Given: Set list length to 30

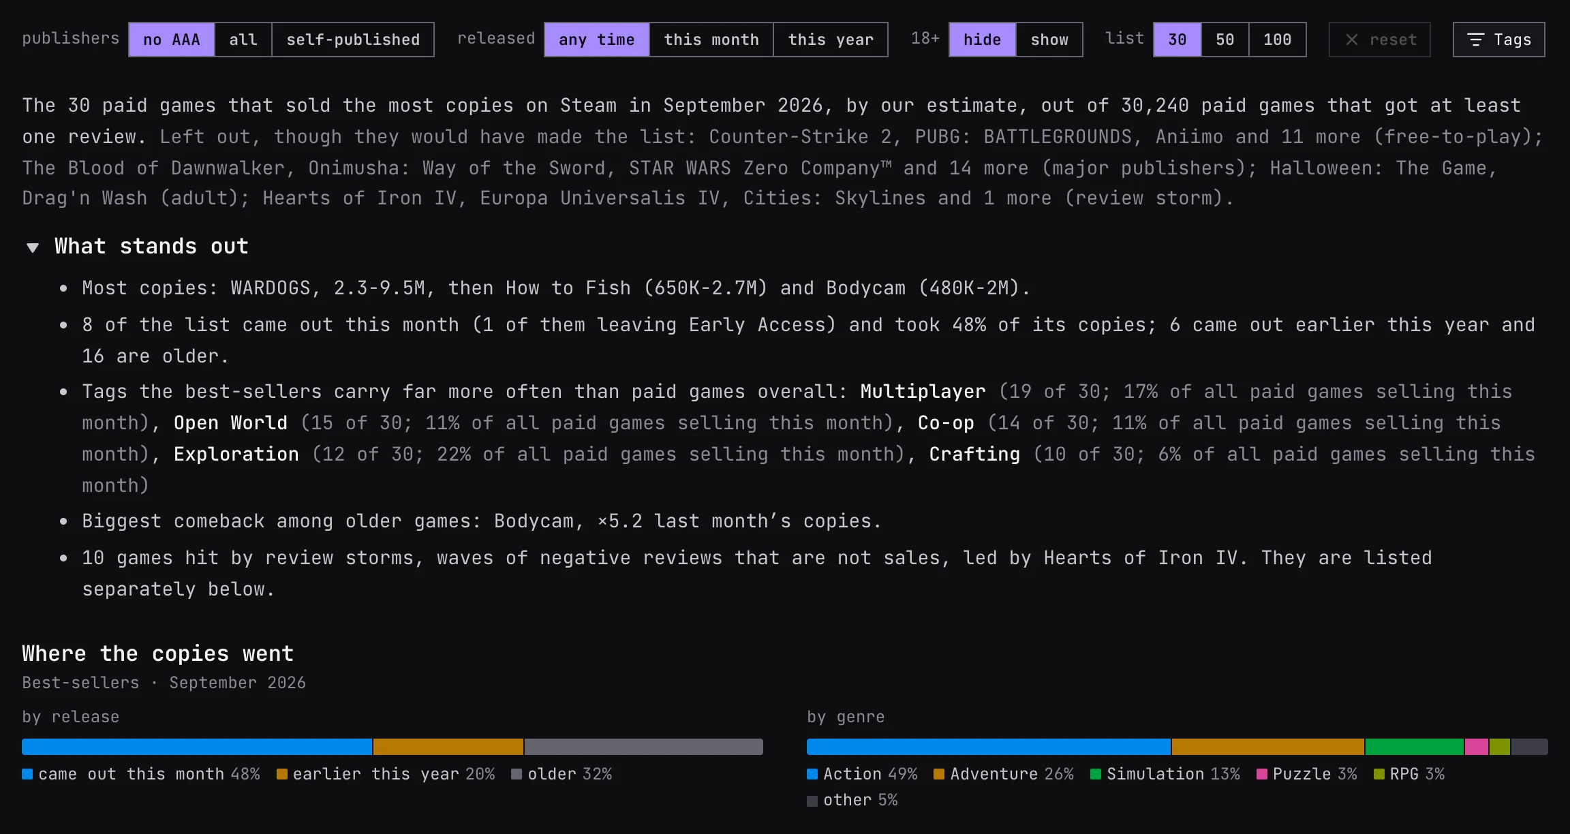Looking at the screenshot, I should coord(1177,40).
